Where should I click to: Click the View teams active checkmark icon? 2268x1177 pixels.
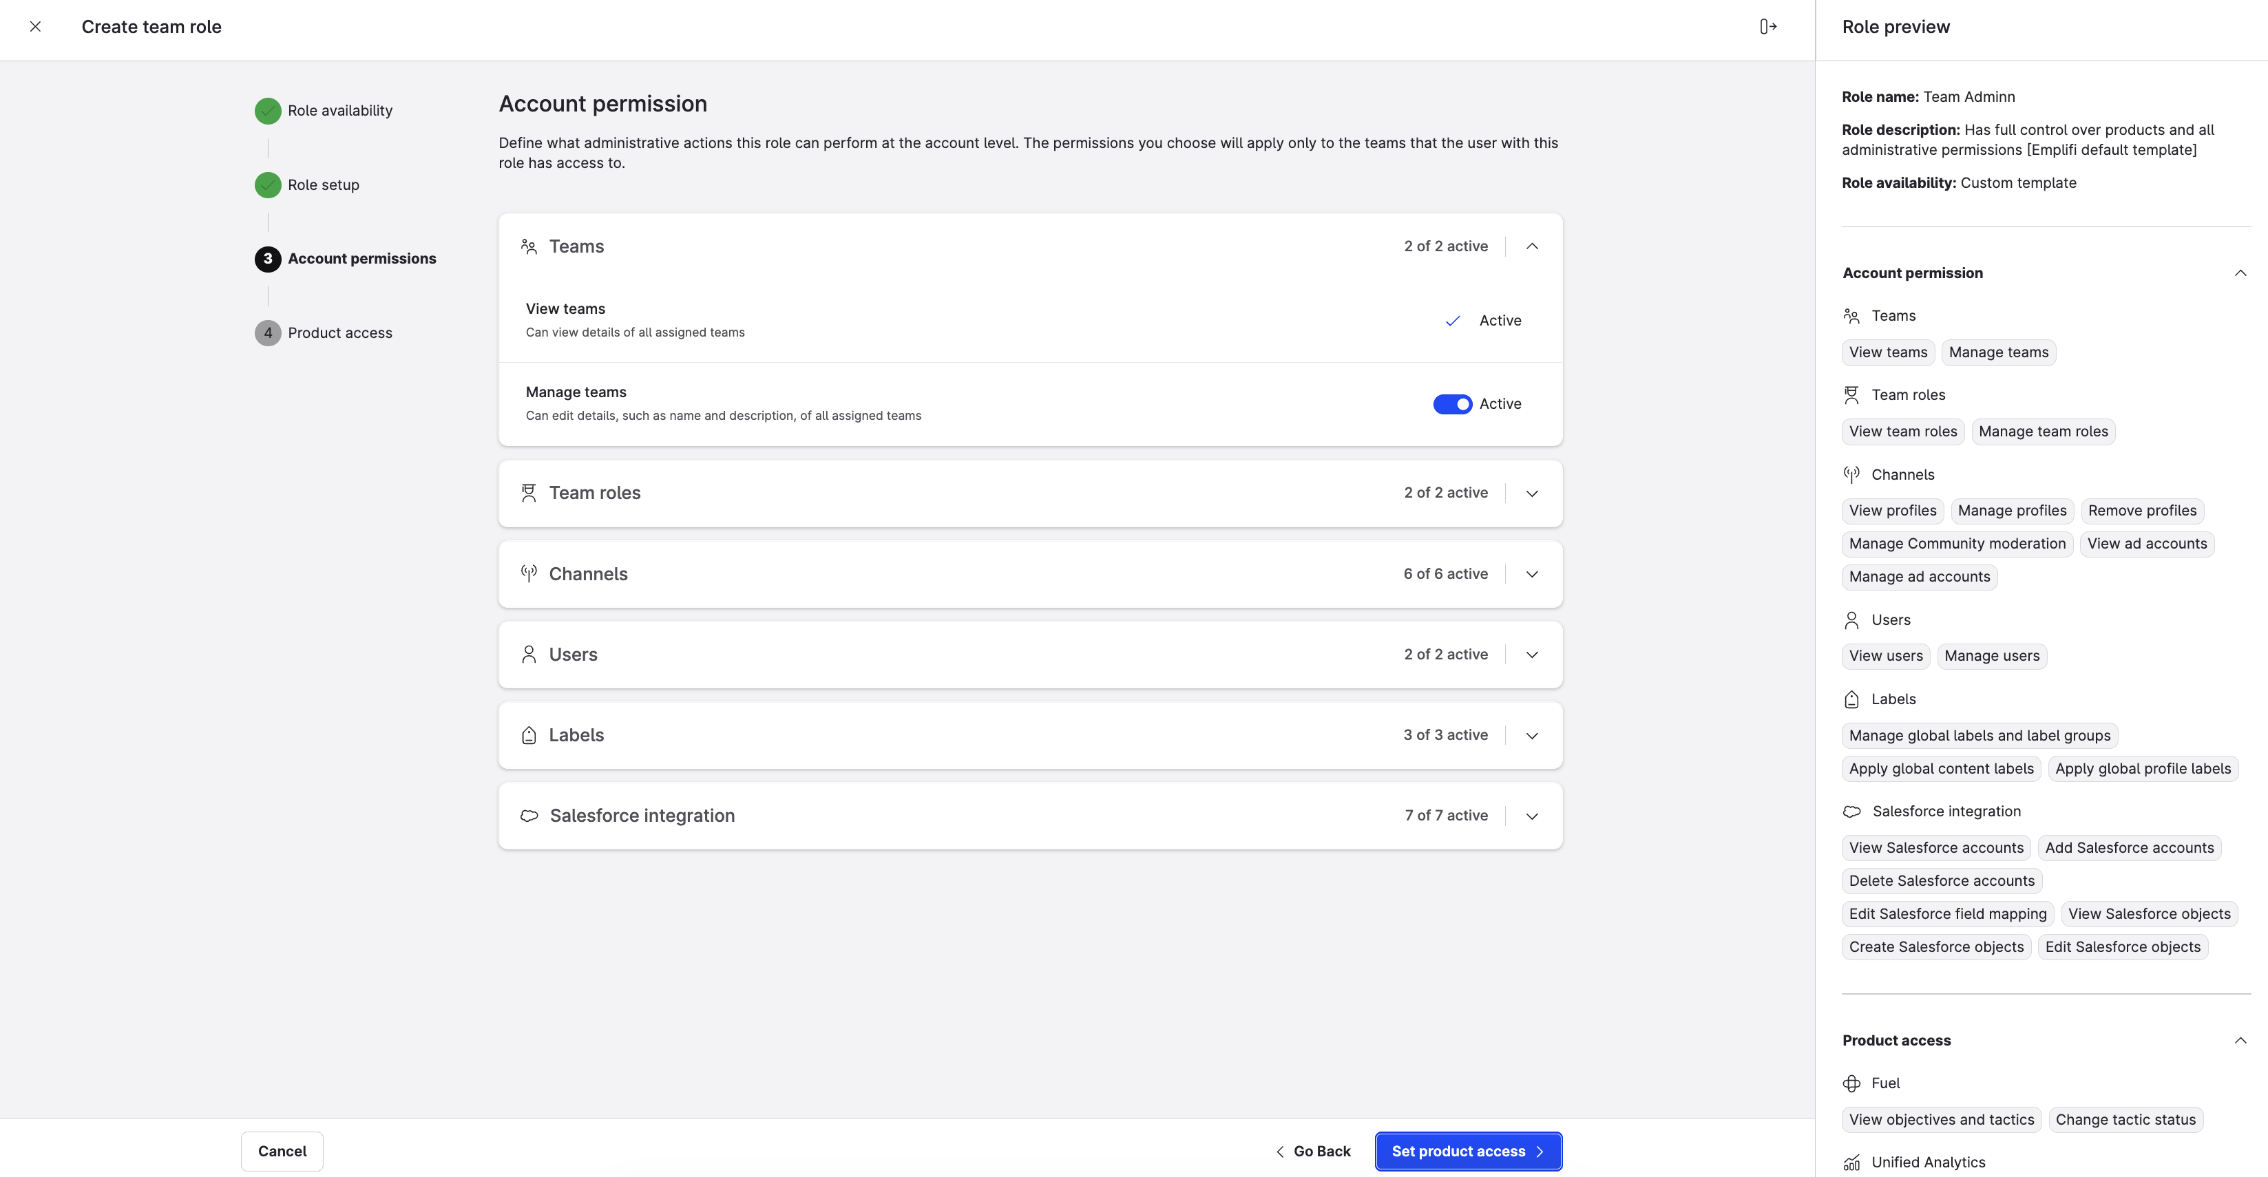click(x=1453, y=321)
